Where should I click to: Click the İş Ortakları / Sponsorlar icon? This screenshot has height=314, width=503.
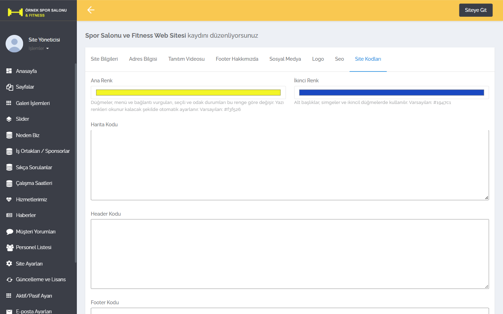coord(9,151)
